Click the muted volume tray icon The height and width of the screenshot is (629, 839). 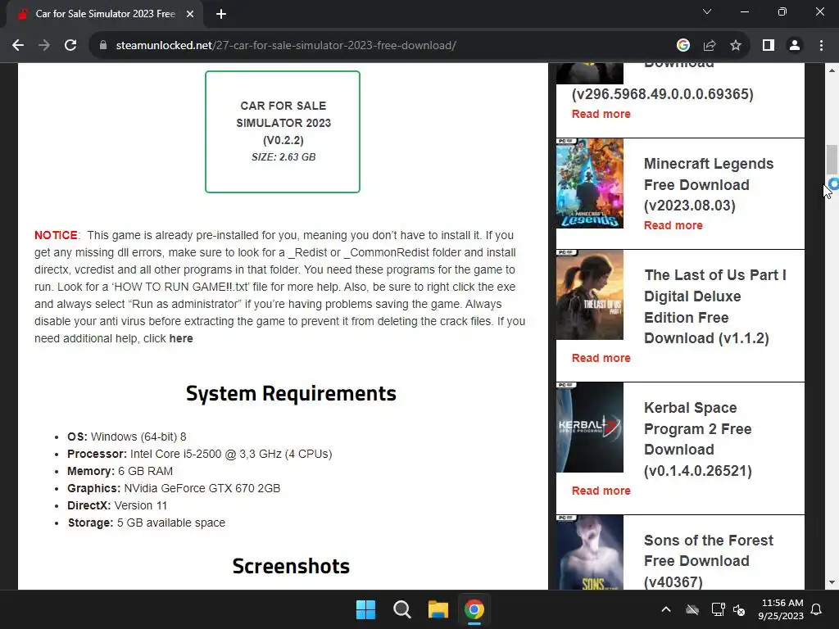point(739,609)
